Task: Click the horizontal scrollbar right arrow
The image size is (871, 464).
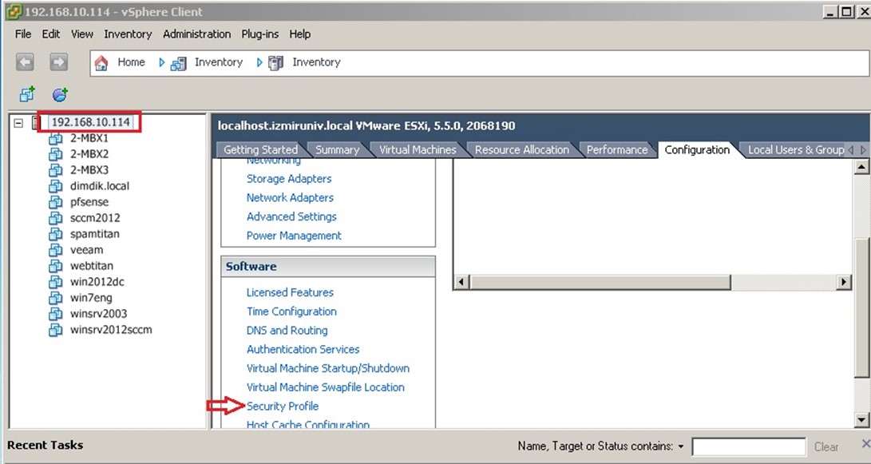Action: [844, 282]
